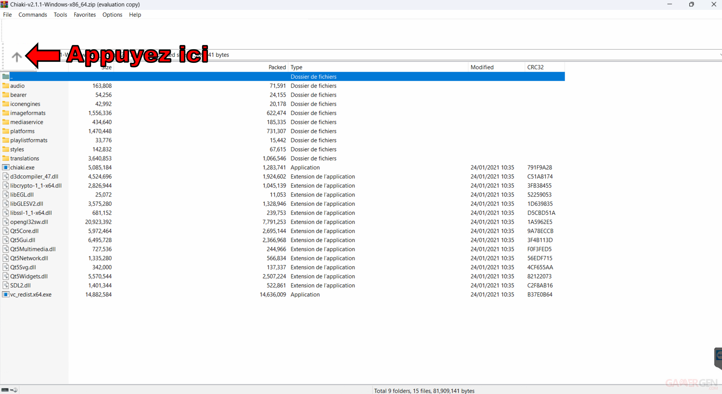Click the audio folder icon
This screenshot has height=394, width=722.
pos(5,86)
